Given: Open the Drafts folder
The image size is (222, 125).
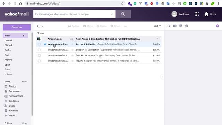Looking at the screenshot, I should pyautogui.click(x=7, y=50).
